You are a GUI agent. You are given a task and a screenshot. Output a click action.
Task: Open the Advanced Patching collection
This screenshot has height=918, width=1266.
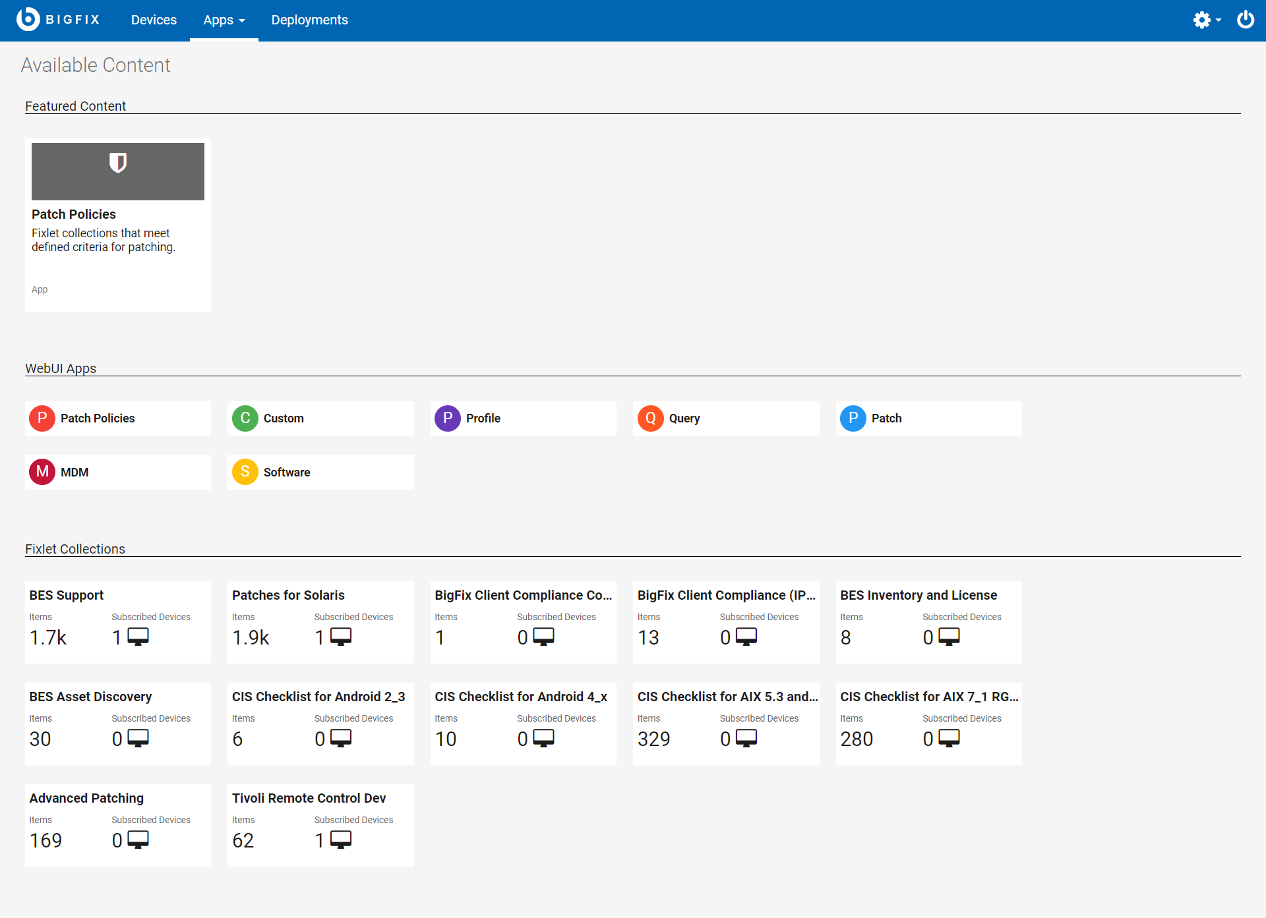coord(117,824)
